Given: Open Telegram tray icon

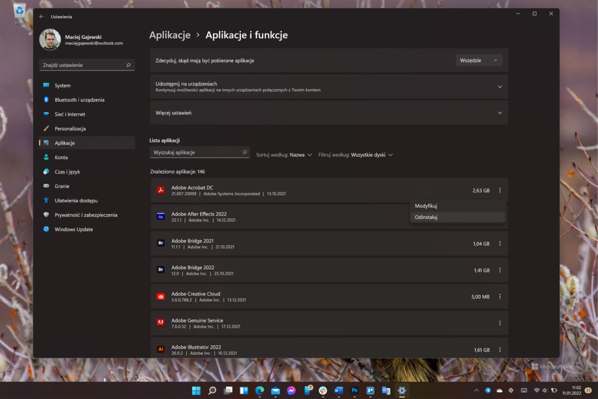Looking at the screenshot, I should (x=488, y=390).
